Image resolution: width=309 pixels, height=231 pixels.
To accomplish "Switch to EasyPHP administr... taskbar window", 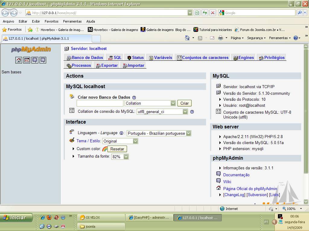I will pyautogui.click(x=149, y=217).
